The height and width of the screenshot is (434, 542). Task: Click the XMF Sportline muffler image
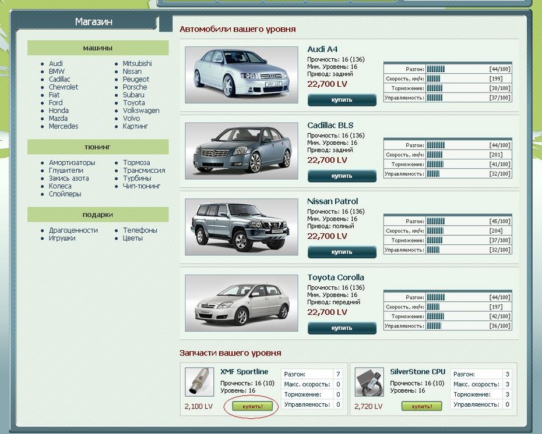coord(199,382)
